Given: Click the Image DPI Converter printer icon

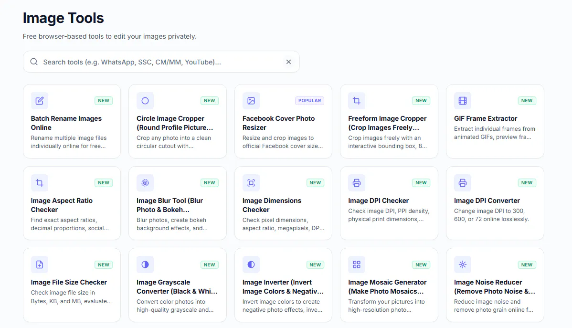Looking at the screenshot, I should [x=463, y=183].
